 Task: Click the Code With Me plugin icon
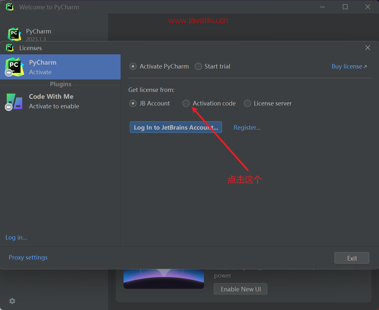point(14,102)
